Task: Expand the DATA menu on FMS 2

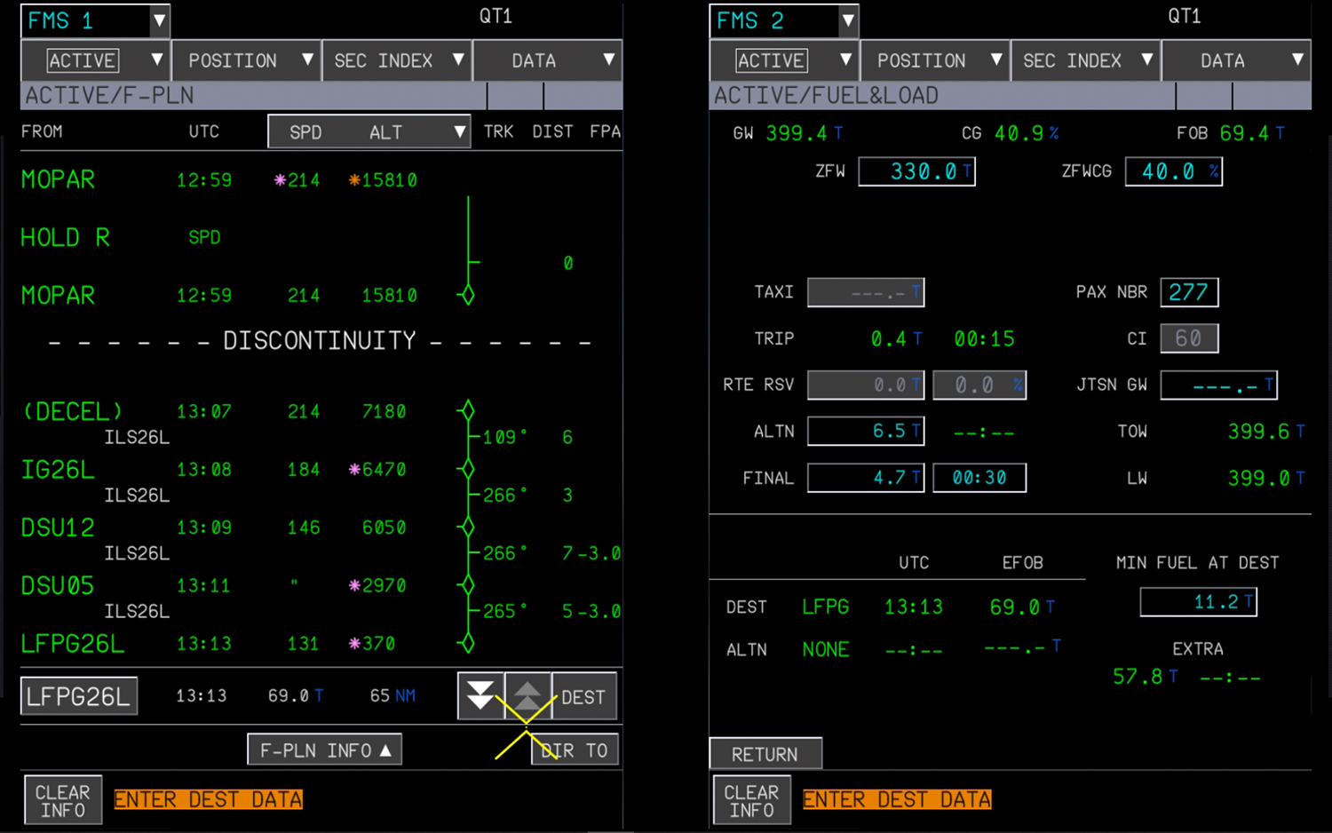Action: coord(1237,60)
